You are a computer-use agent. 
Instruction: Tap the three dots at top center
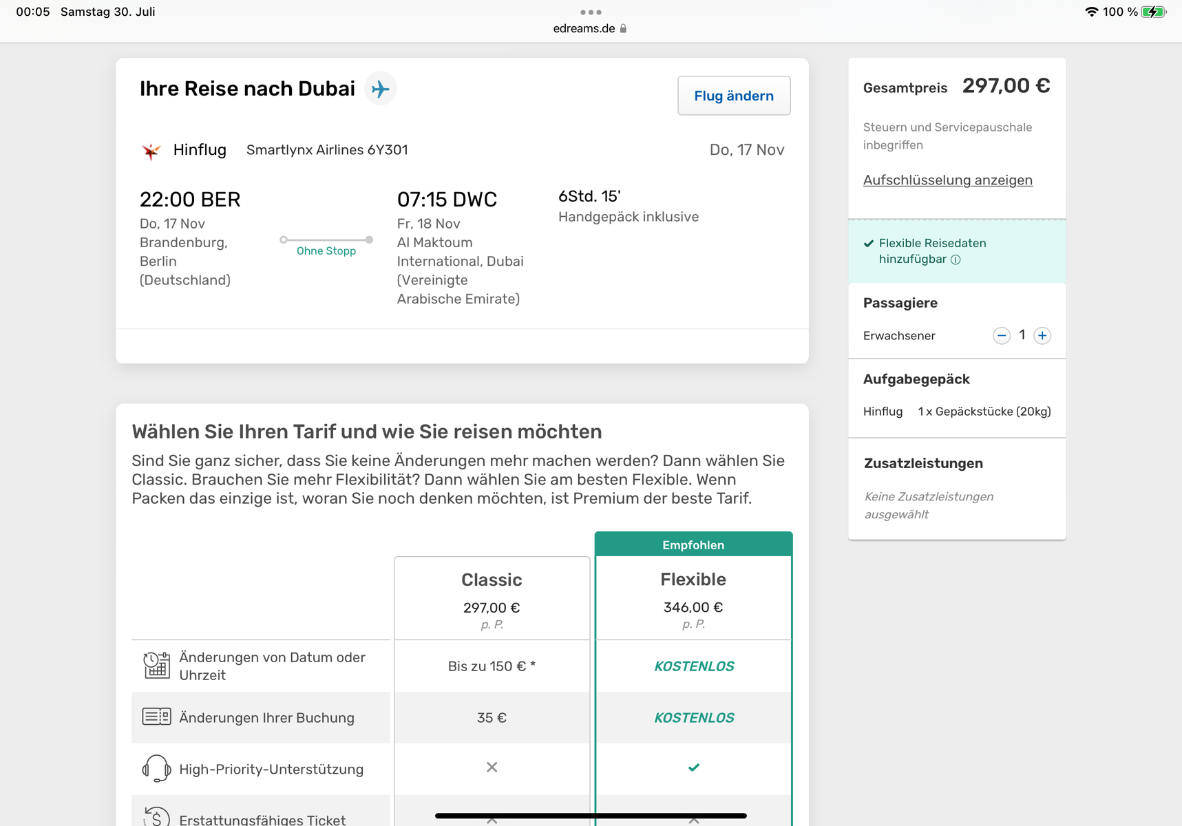pyautogui.click(x=591, y=12)
